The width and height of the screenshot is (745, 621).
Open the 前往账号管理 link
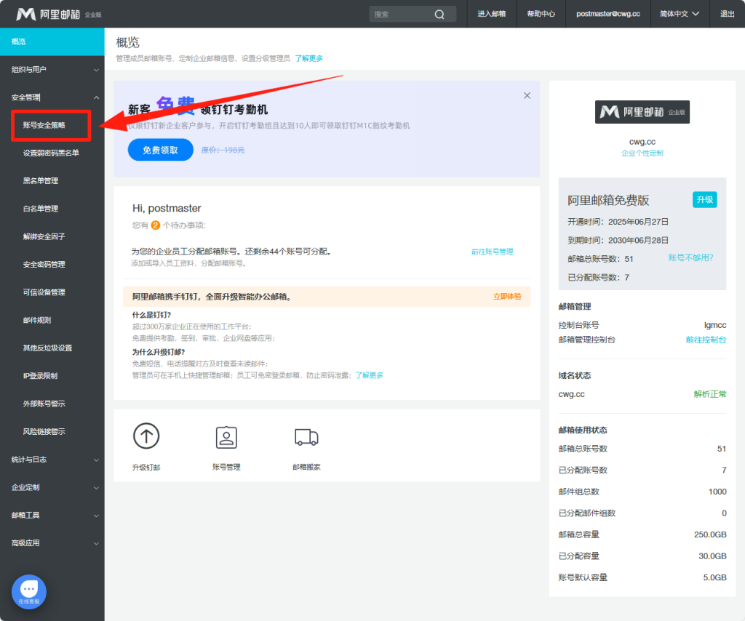click(492, 252)
